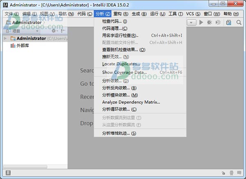Click the Run (play) toolbar icon
The image size is (246, 179).
click(201, 22)
